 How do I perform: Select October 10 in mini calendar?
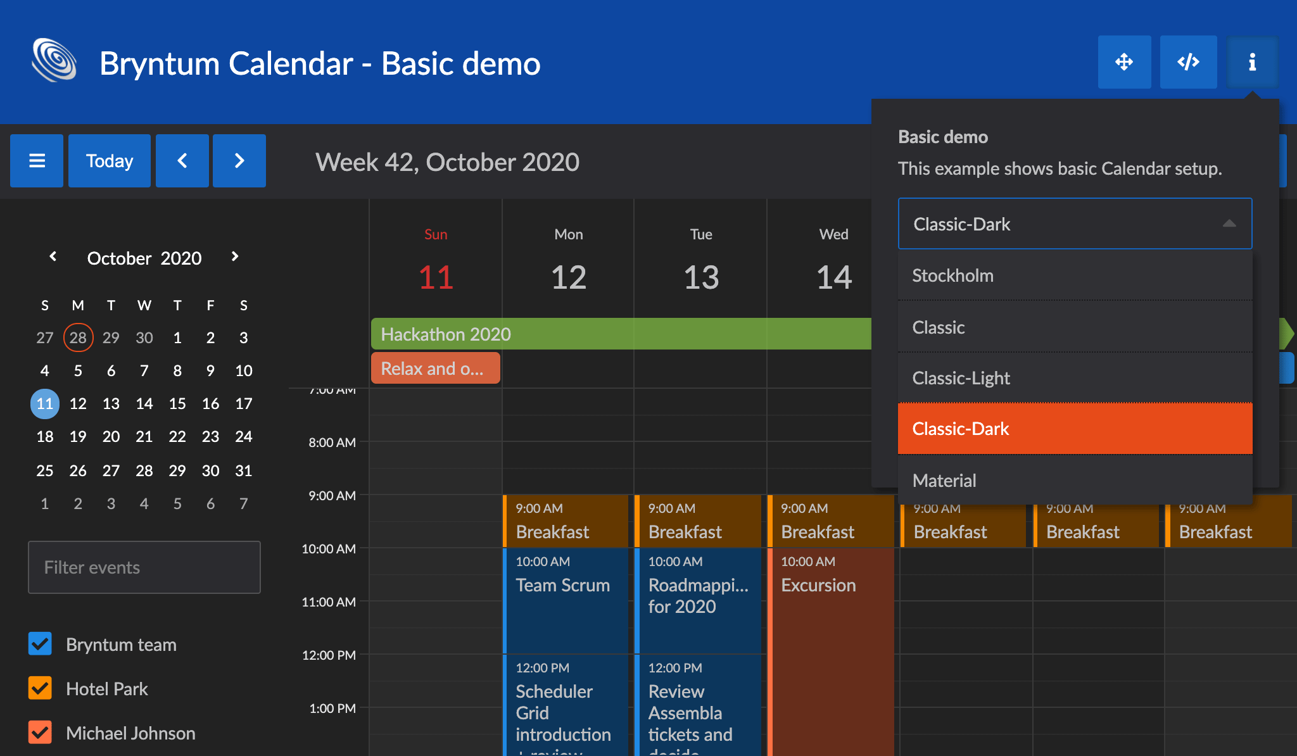pos(244,370)
